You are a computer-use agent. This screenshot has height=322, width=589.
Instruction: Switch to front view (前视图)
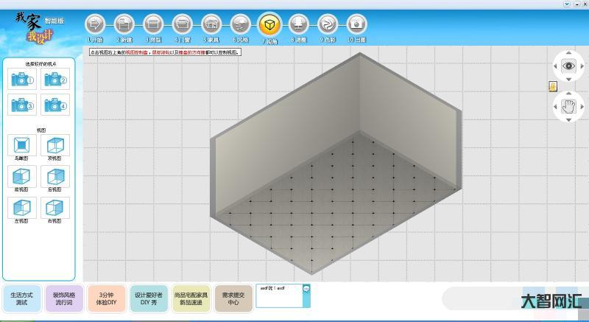pyautogui.click(x=22, y=176)
